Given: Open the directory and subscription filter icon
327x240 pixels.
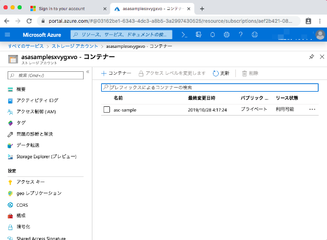Looking at the screenshot, I should pyautogui.click(x=198, y=34).
